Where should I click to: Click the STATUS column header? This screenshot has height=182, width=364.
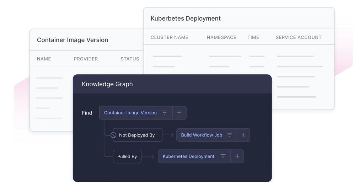pyautogui.click(x=130, y=59)
